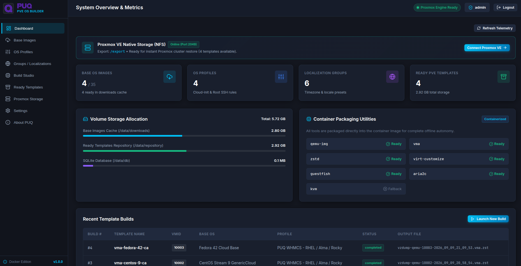Image resolution: width=521 pixels, height=266 pixels.
Task: Click the Ready Templates Repository progress bar
Action: (184, 151)
